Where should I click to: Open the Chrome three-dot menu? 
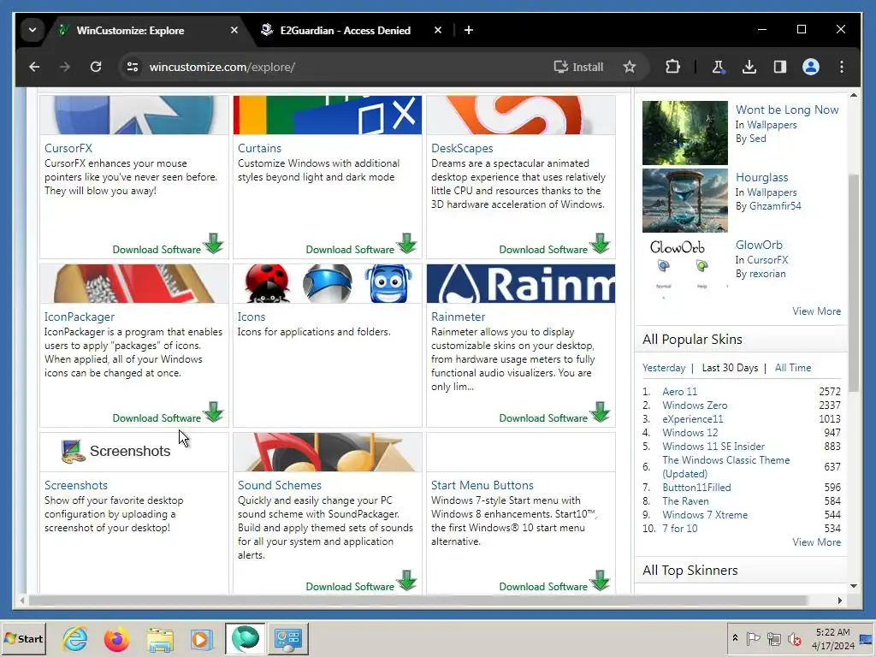(x=842, y=67)
